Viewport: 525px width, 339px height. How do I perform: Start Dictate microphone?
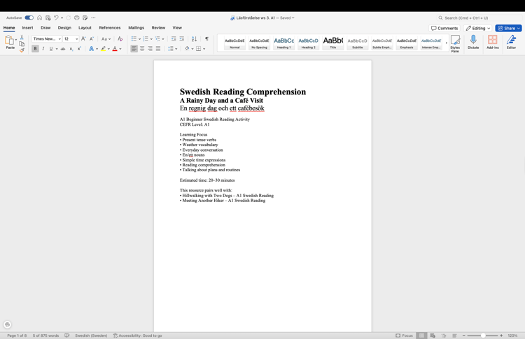pos(473,42)
